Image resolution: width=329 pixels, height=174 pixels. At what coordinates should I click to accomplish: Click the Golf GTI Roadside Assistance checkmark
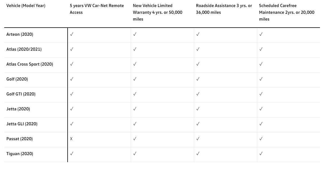(198, 94)
